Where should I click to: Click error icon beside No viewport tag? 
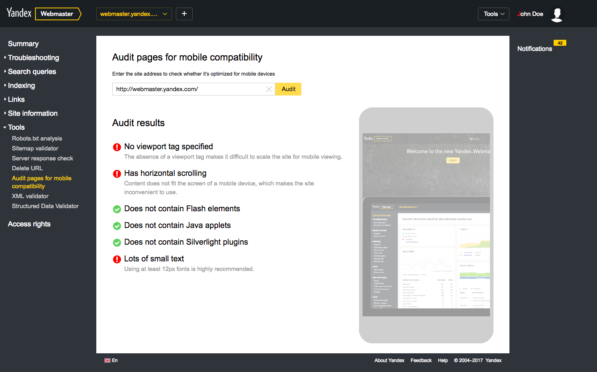click(117, 147)
